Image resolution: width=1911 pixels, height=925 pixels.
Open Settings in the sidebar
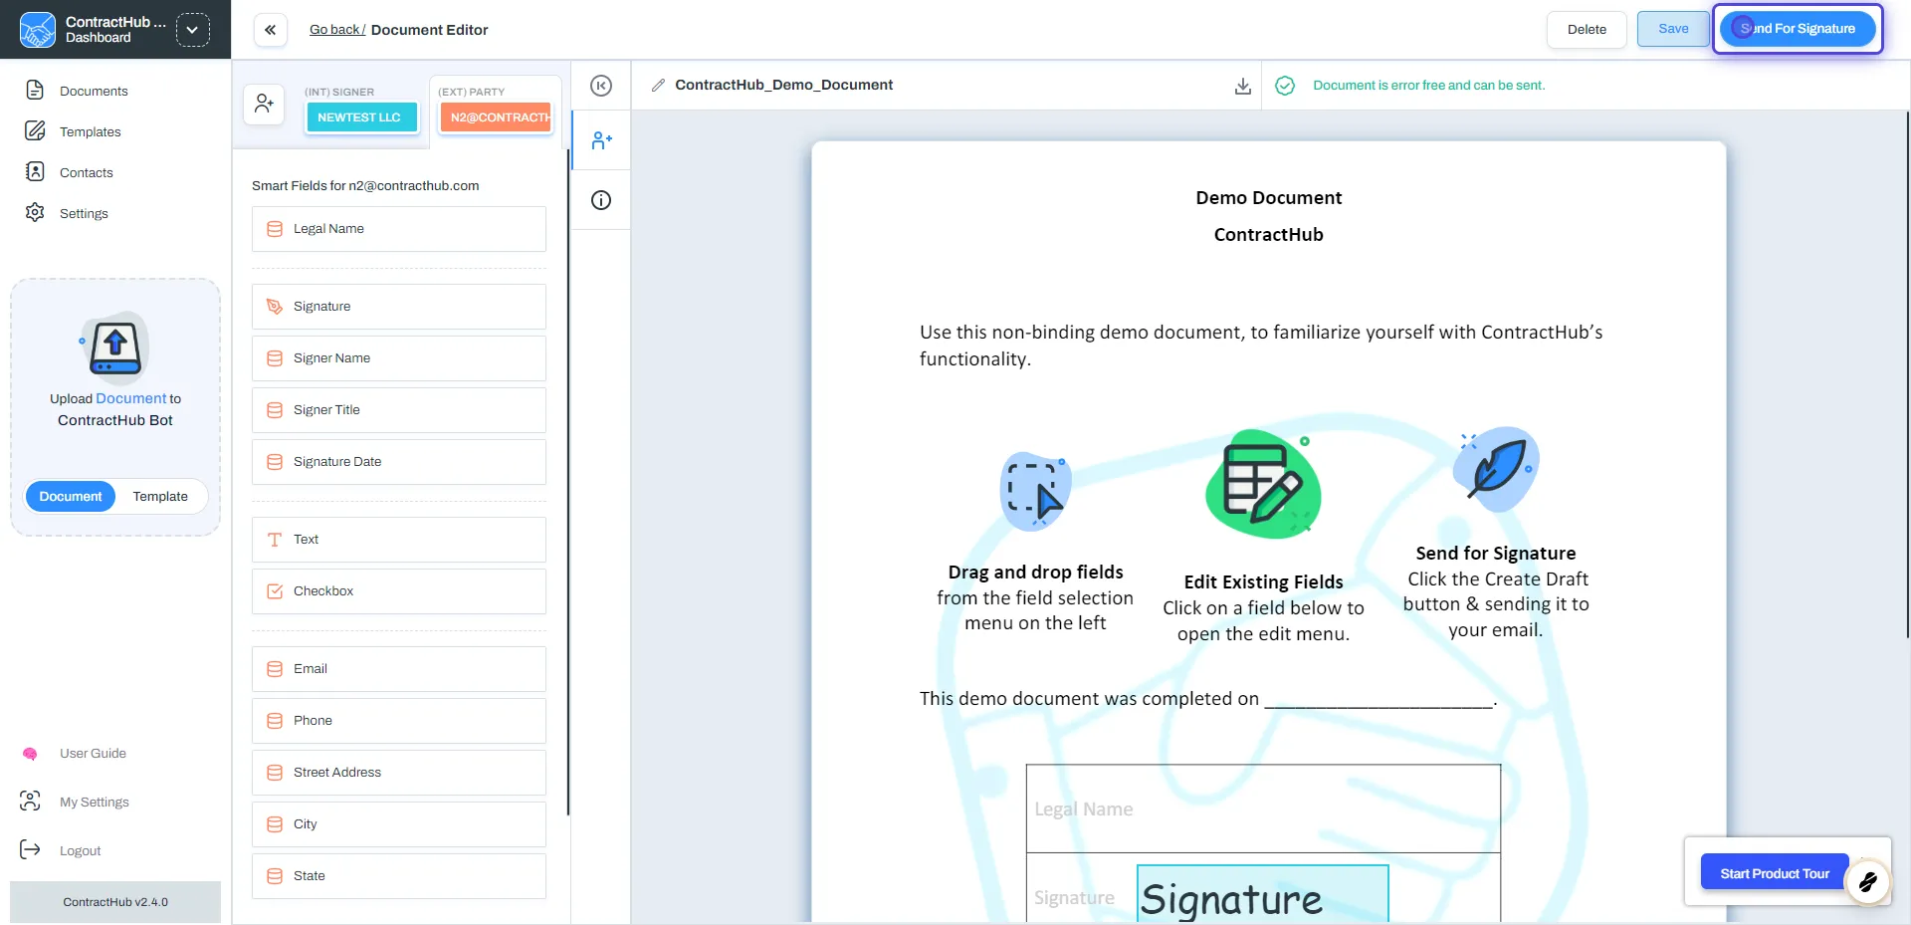click(x=84, y=213)
